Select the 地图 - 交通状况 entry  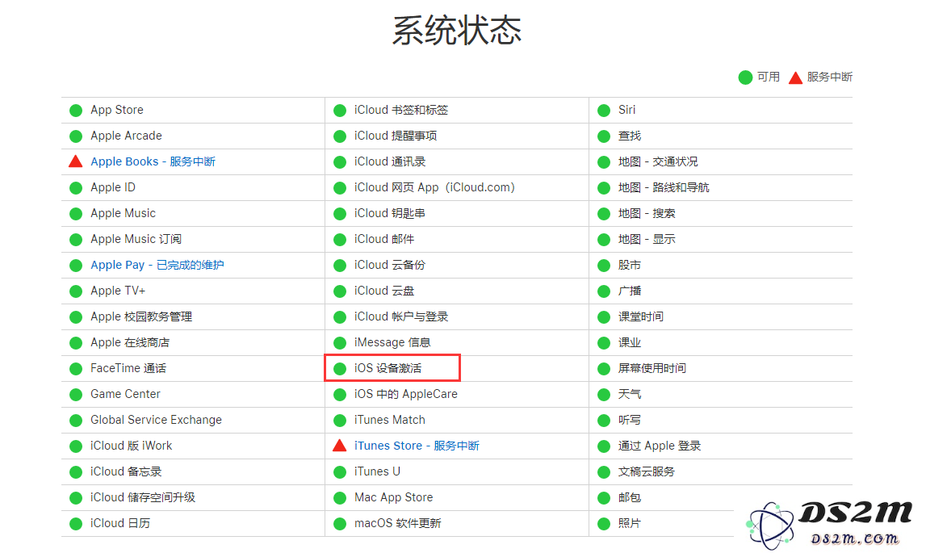point(658,161)
